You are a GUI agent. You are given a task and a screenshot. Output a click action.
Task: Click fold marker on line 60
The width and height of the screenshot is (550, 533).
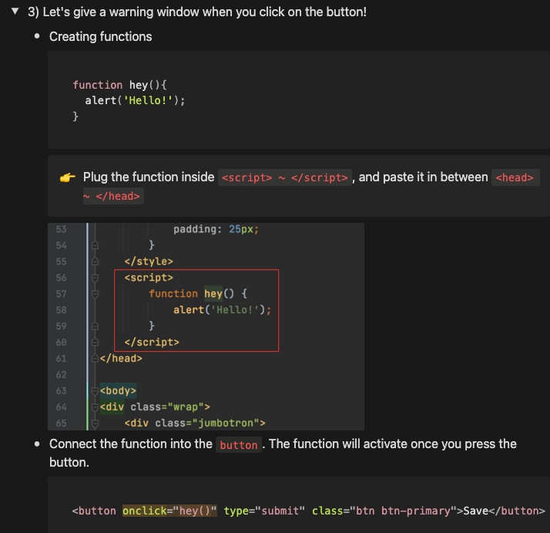pyautogui.click(x=95, y=342)
